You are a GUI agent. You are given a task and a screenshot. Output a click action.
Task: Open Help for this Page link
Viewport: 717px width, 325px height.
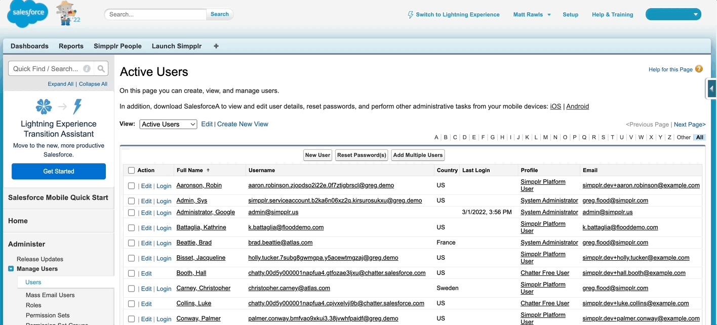(x=670, y=69)
